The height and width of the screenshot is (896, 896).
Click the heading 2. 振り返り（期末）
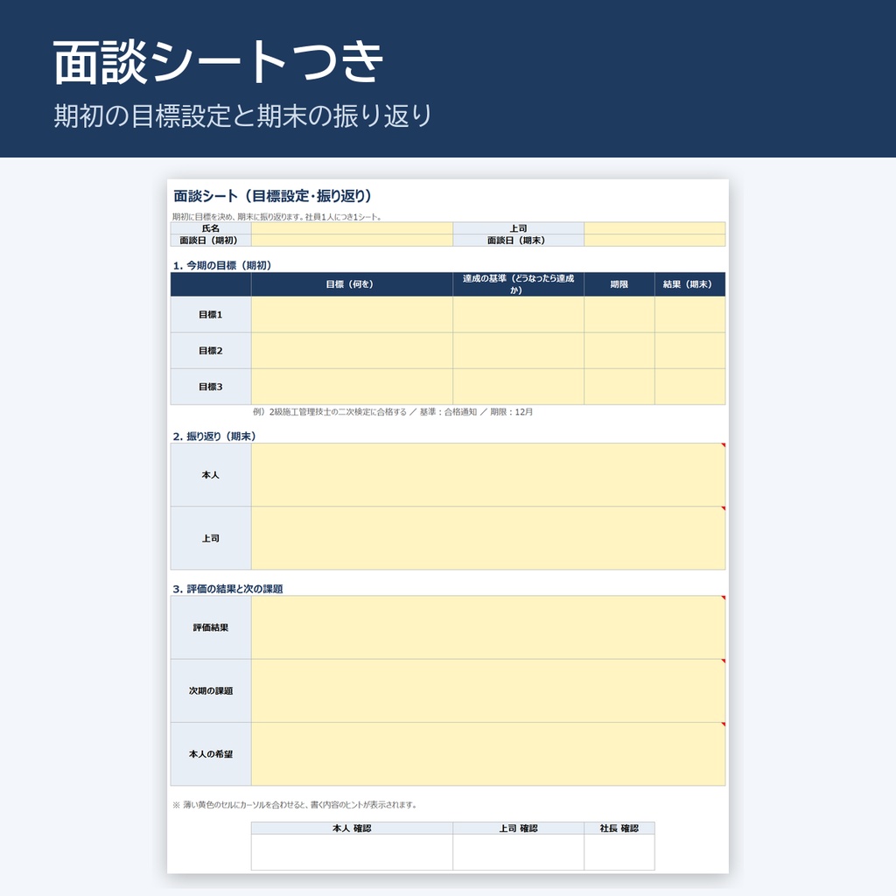215,436
